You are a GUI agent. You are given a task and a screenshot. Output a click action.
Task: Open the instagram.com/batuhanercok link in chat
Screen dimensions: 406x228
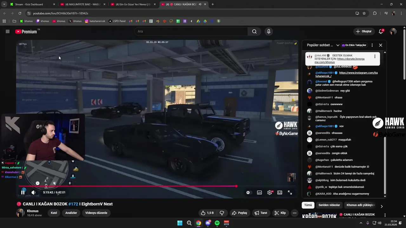346,74
